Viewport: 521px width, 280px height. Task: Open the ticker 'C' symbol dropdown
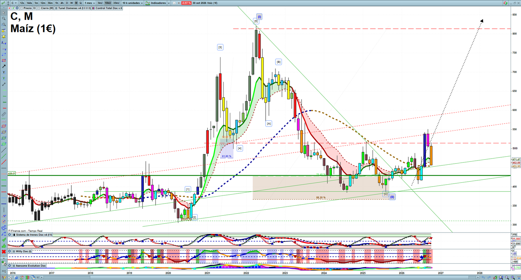click(14, 3)
